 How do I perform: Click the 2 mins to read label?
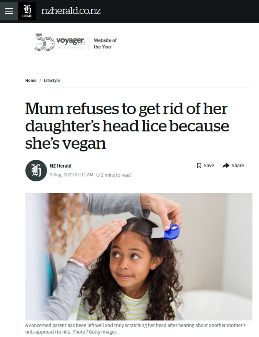(x=116, y=175)
